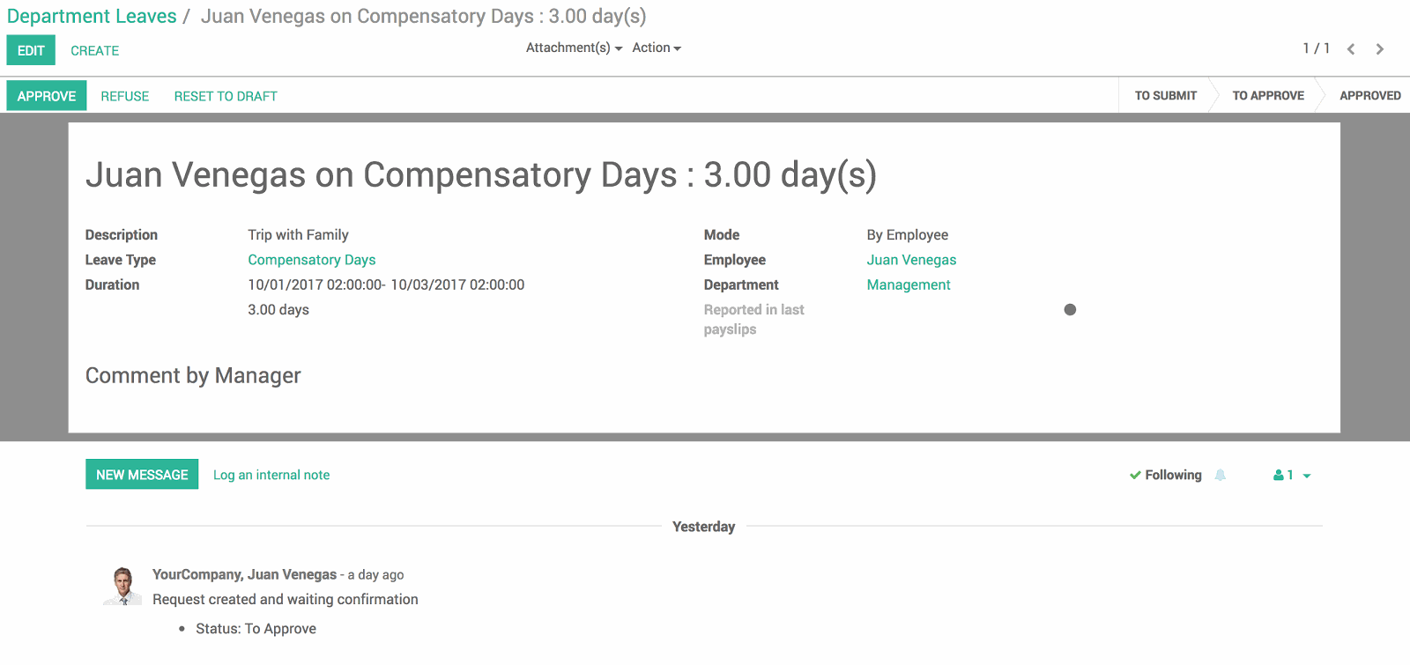Expand followers list caret

pyautogui.click(x=1307, y=476)
